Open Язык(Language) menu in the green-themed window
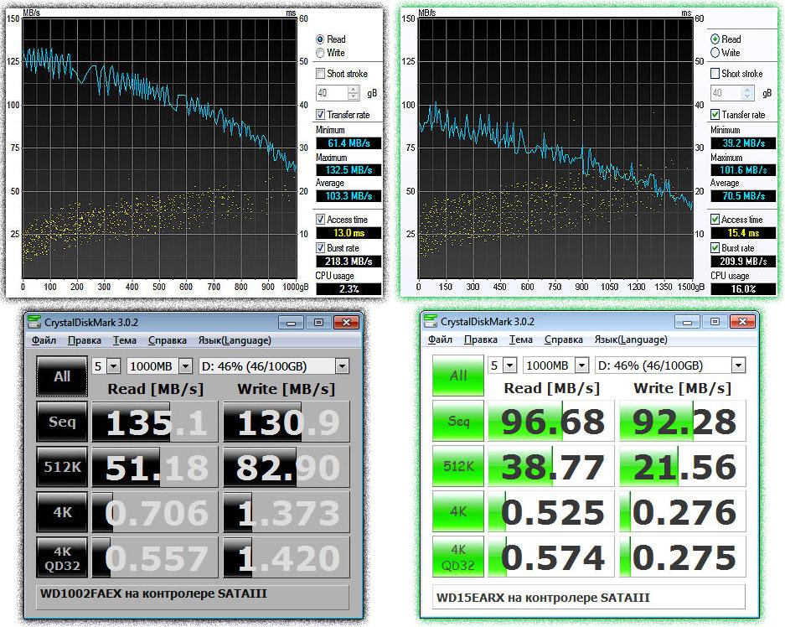Image resolution: width=785 pixels, height=627 pixels. click(x=631, y=339)
